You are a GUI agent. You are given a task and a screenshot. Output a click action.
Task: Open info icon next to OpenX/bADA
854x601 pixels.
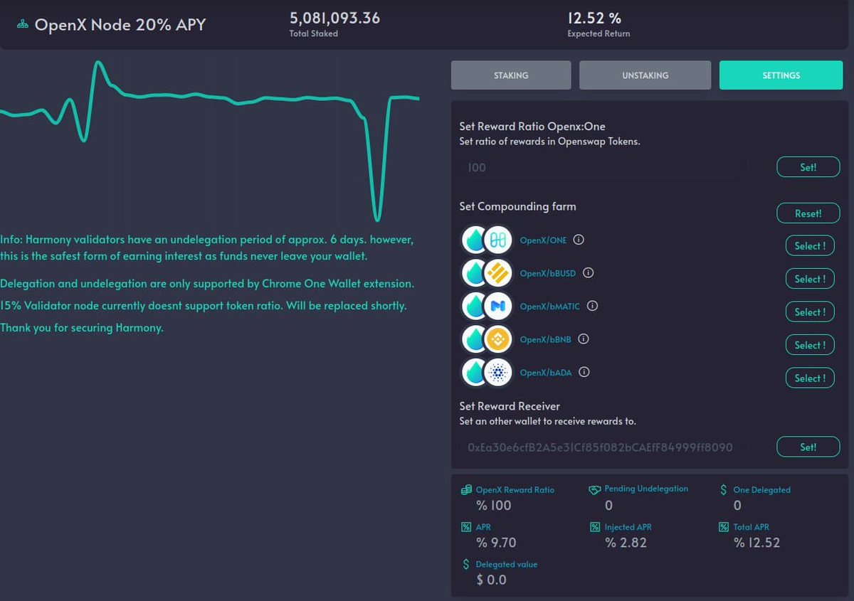(x=584, y=372)
